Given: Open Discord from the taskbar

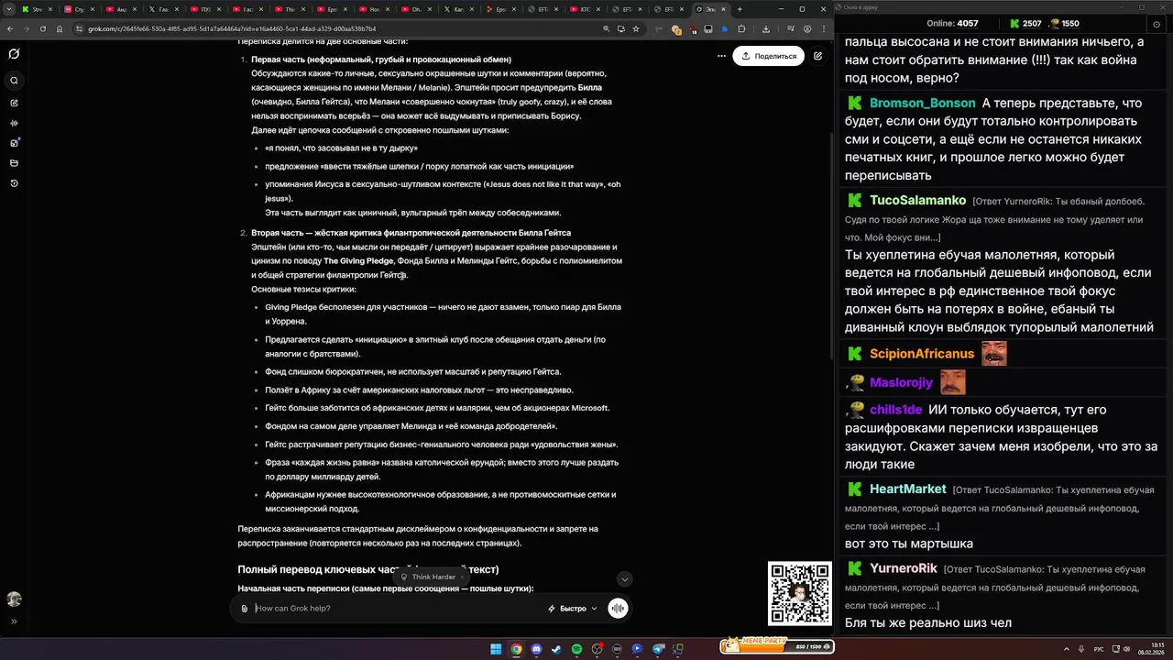Looking at the screenshot, I should point(536,649).
